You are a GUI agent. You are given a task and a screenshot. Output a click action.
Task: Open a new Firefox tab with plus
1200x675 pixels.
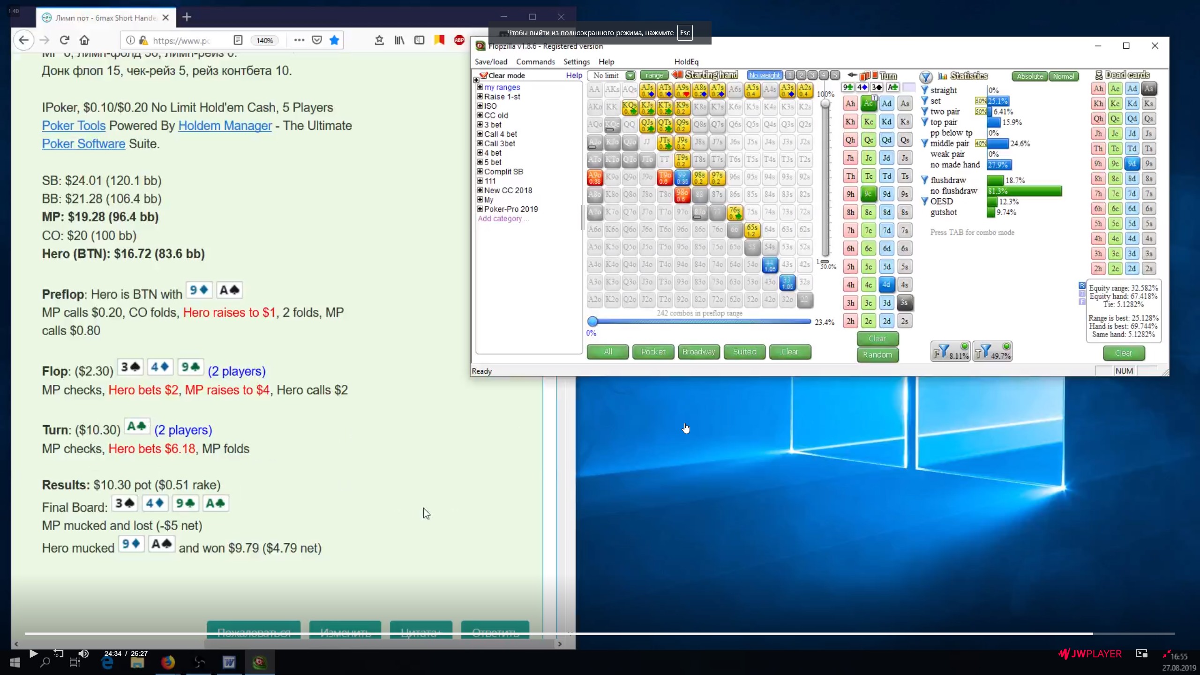(x=187, y=17)
